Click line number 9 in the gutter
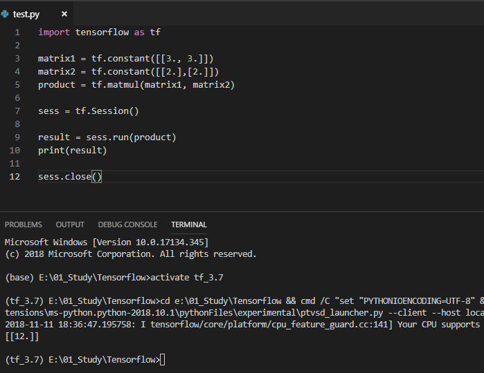This screenshot has height=373, width=484. [17, 137]
